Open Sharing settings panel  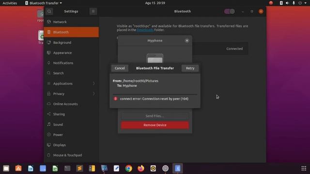tap(71, 114)
